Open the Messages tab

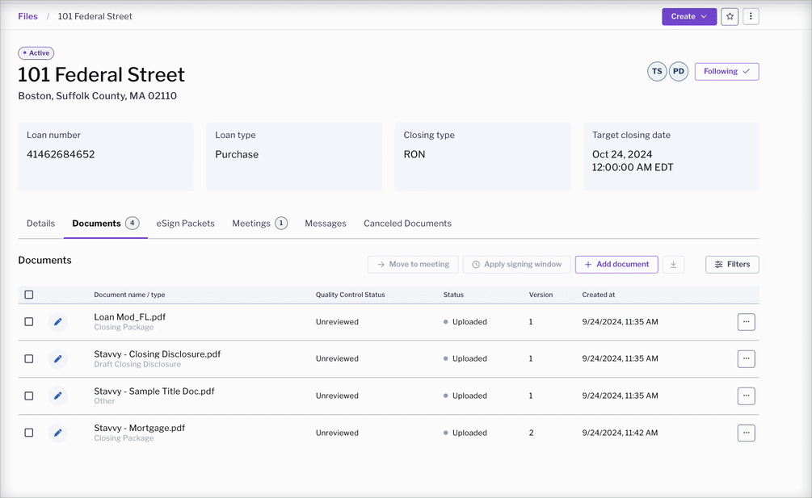[x=326, y=224]
